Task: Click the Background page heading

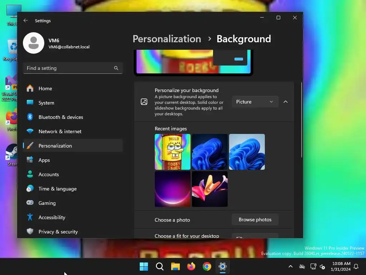Action: point(244,39)
